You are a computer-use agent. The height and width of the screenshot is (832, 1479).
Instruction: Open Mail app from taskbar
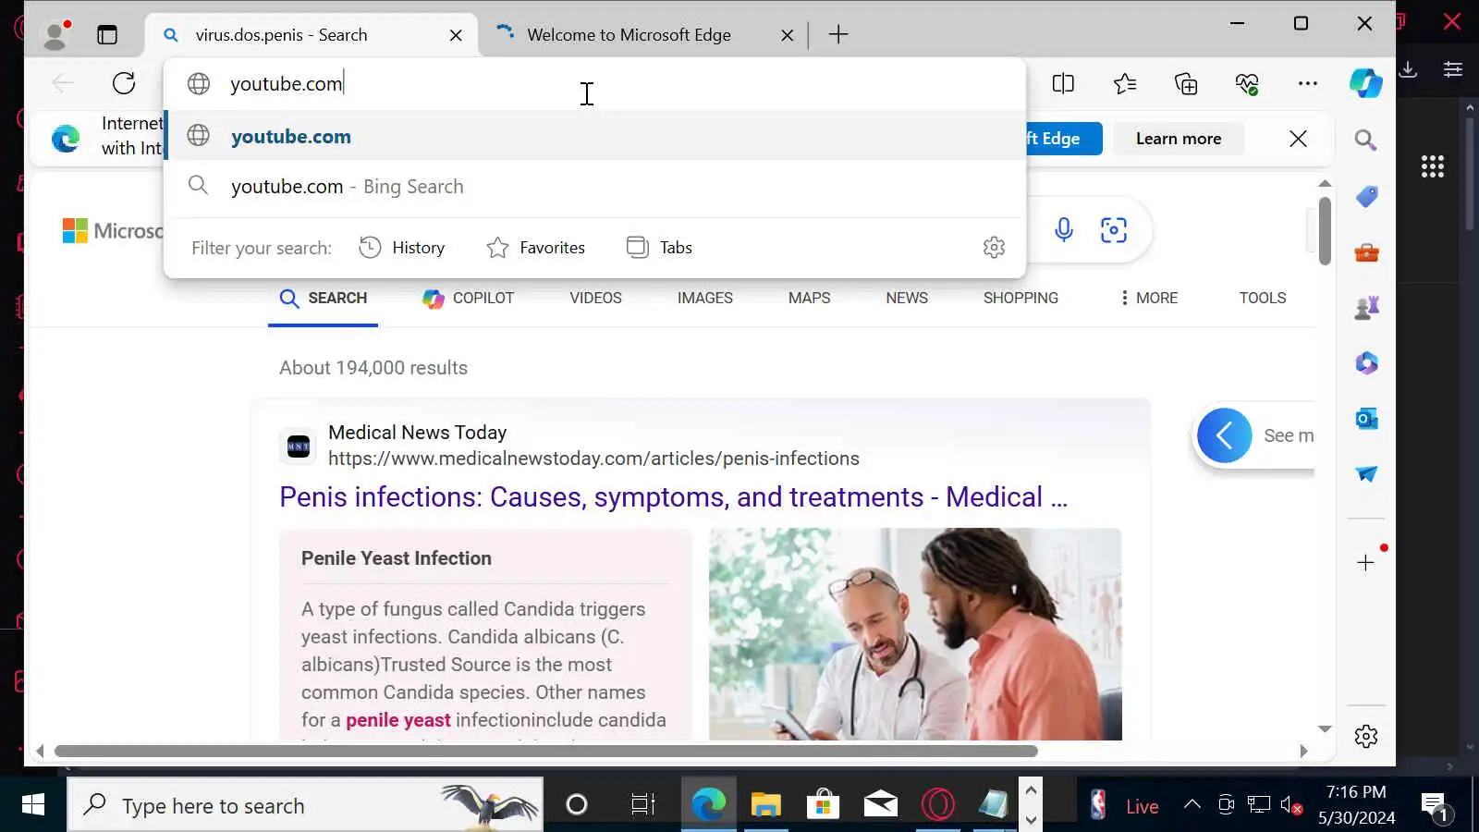coord(880,805)
